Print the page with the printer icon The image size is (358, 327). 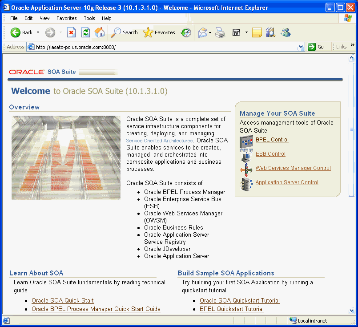pyautogui.click(x=220, y=32)
